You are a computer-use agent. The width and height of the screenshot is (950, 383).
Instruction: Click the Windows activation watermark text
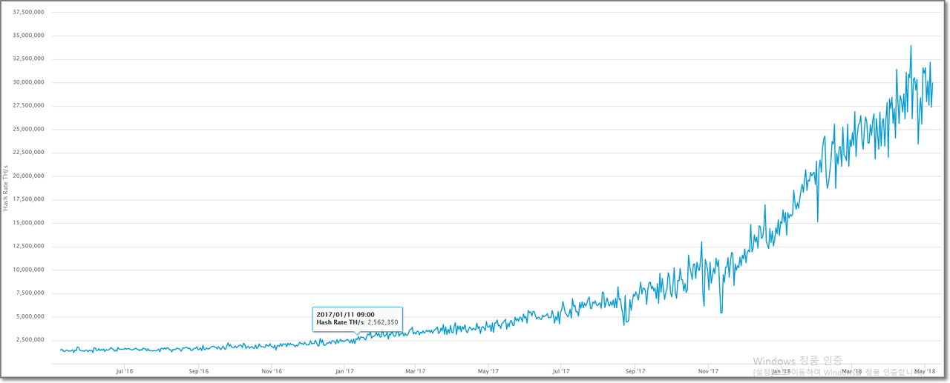tap(797, 361)
